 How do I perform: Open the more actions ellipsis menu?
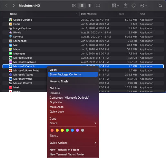144,5
